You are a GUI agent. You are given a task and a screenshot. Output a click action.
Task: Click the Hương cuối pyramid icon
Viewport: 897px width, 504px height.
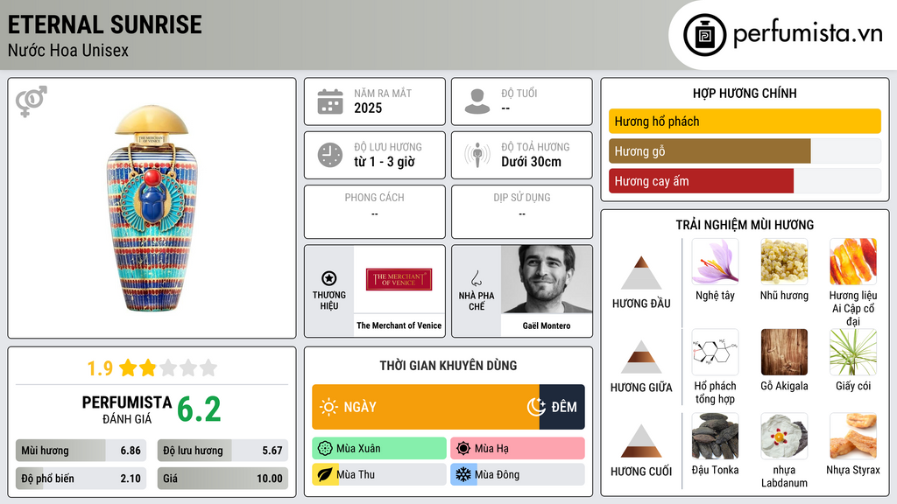coord(641,441)
